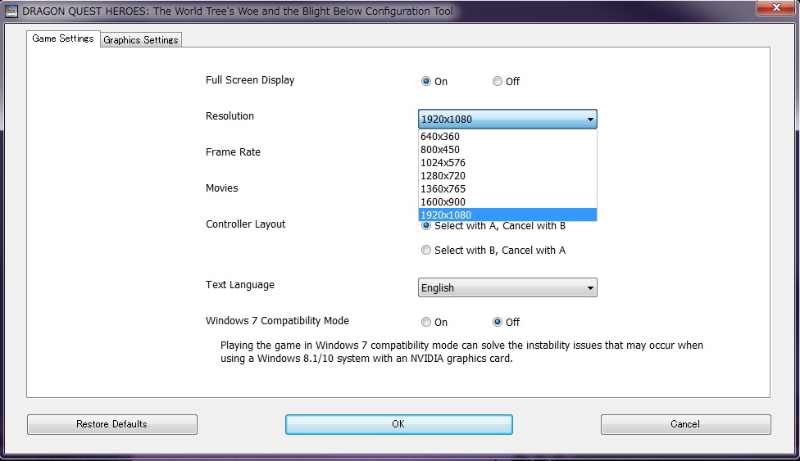Screen dimensions: 800x461
Task: Choose 640x360 from the resolution list
Action: pos(440,137)
